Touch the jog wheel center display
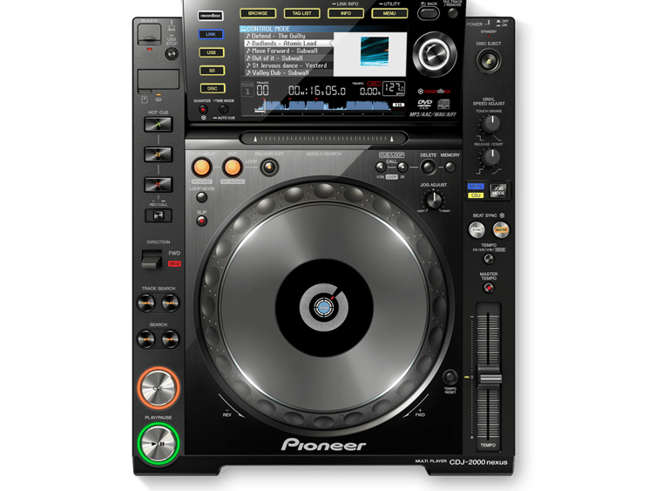 tap(324, 307)
